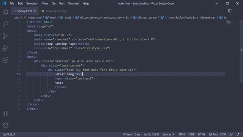Open the Run menu
Image resolution: width=243 pixels, height=137 pixels.
[62, 3]
